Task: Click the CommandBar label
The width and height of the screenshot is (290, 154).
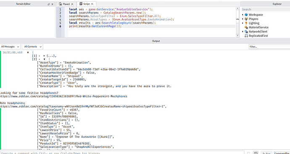Action: 282,153
